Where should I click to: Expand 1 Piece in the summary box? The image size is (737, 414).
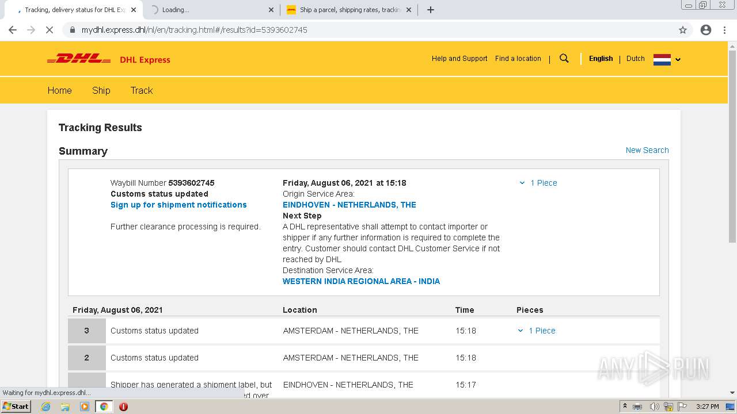coord(538,183)
